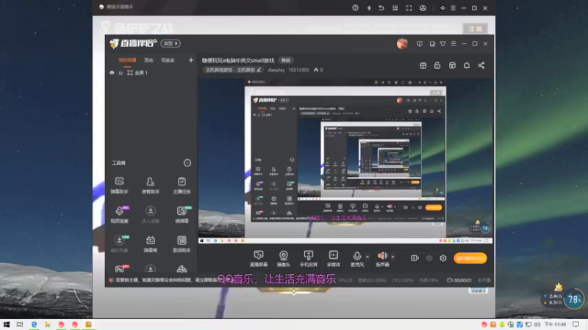The image size is (588, 330).
Task: Click the undo arrow in emulator window
Action: coord(381,8)
